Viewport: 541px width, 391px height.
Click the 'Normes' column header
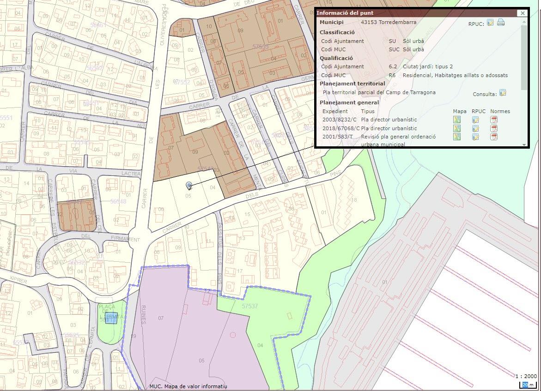500,111
